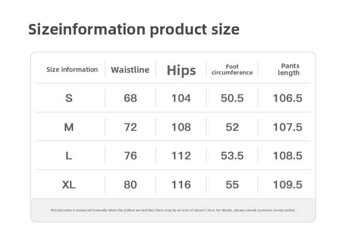
Task: Select the 'Foot circumference' column header
Action: point(232,70)
